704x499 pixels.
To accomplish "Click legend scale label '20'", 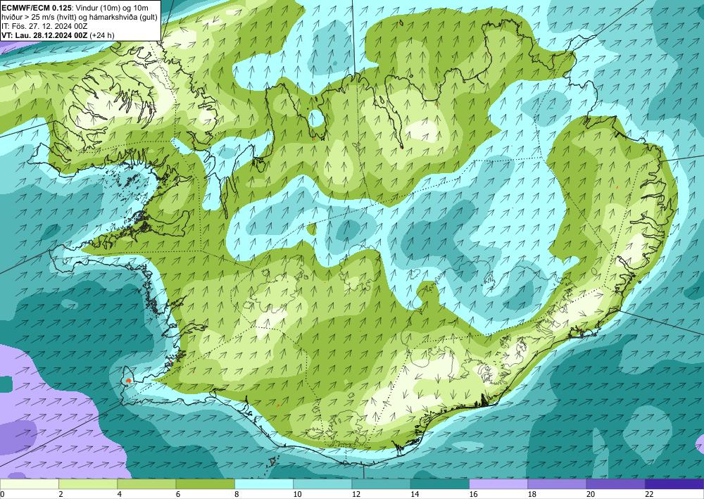I will 591,494.
